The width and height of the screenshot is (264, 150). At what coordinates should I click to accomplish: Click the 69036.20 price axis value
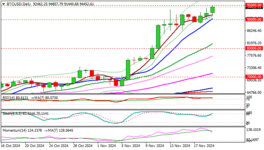(x=254, y=80)
